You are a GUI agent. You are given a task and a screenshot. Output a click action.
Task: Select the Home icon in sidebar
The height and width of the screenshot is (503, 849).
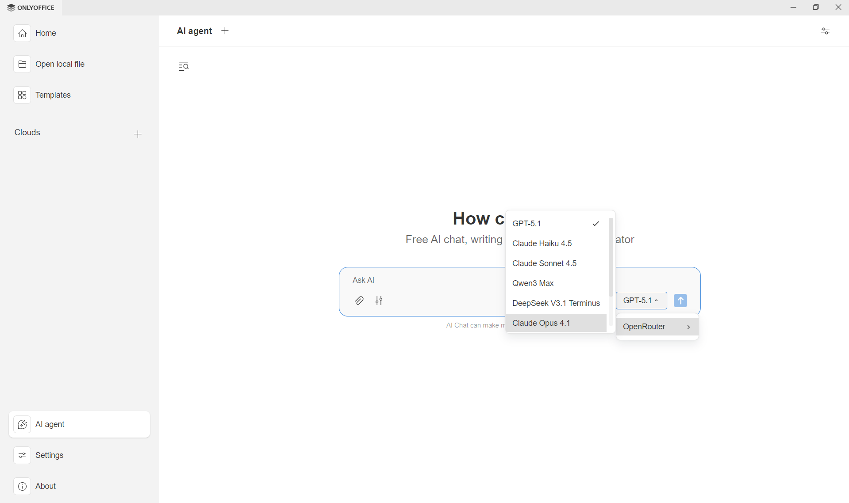point(22,33)
